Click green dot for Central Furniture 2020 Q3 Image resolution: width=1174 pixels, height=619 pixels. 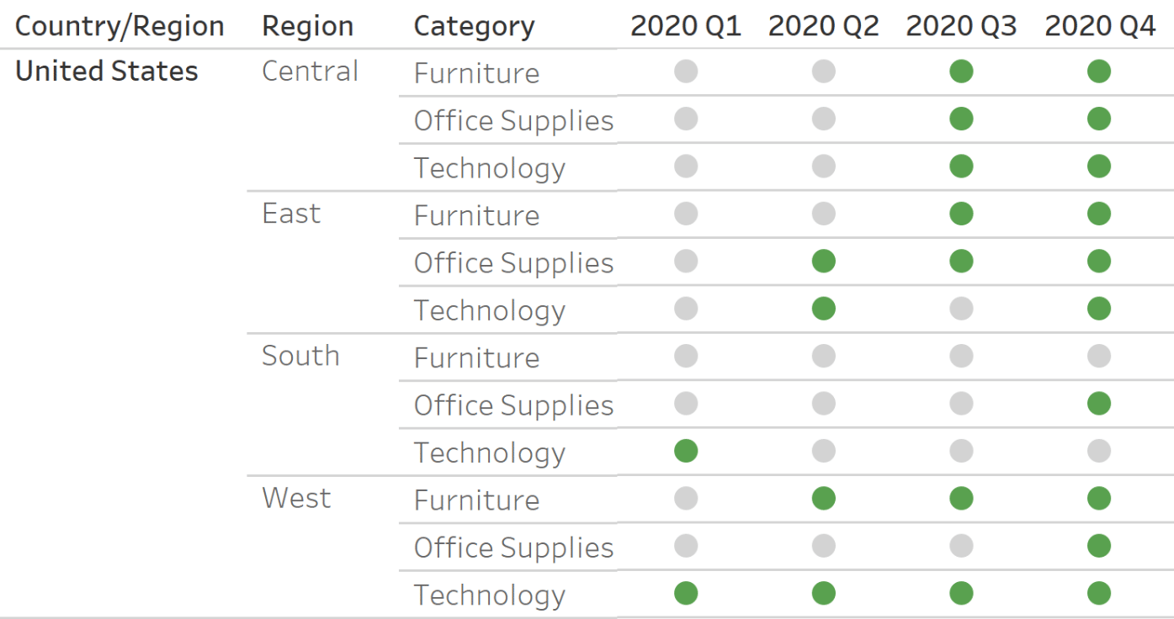[961, 71]
